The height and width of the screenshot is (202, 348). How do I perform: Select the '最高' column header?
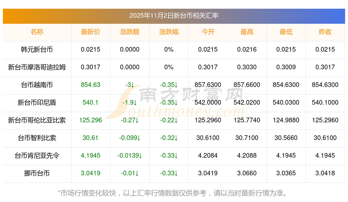[x=247, y=32]
